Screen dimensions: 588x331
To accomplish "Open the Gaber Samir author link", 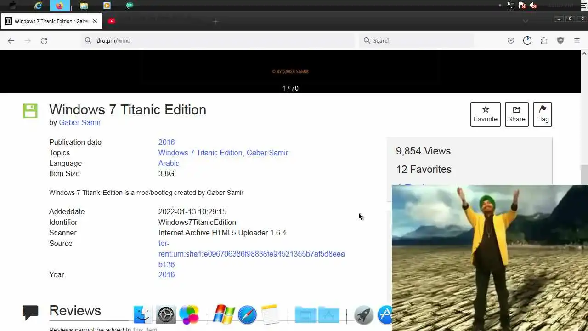I will [79, 122].
